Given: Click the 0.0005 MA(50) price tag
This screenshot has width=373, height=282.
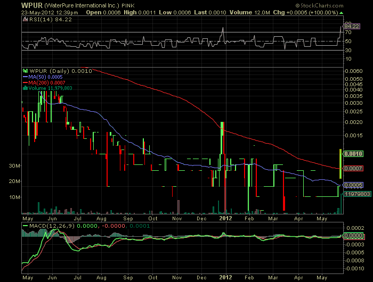Looking at the screenshot, I should point(353,185).
